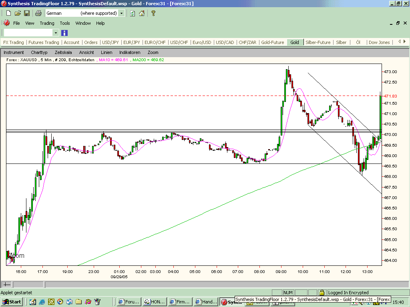Switch to the Dow Jones tab
This screenshot has width=410, height=307.
[x=379, y=42]
